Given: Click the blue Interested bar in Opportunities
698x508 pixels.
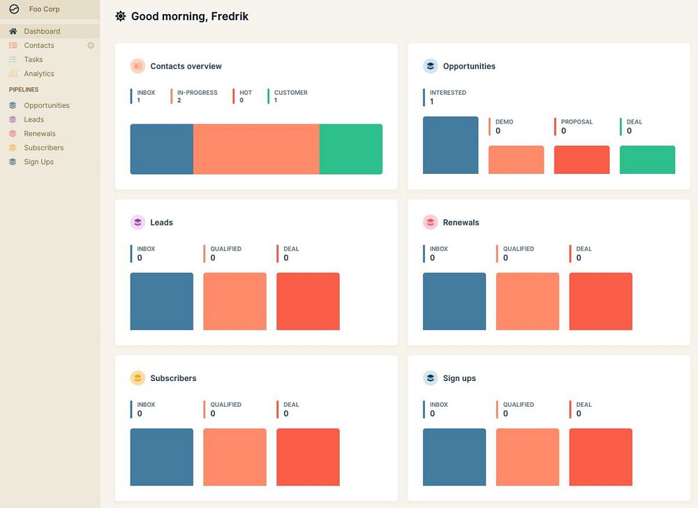Looking at the screenshot, I should [x=450, y=145].
